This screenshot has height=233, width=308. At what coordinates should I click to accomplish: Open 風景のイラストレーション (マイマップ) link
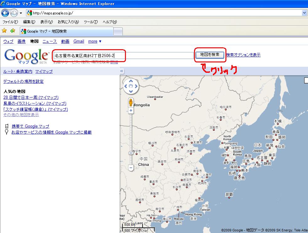[35, 103]
